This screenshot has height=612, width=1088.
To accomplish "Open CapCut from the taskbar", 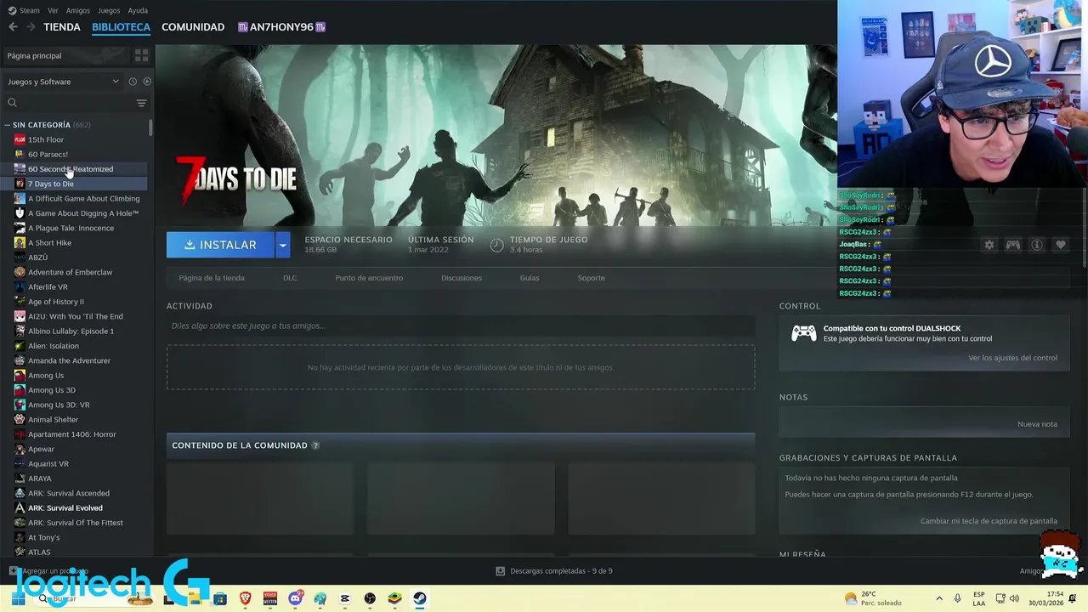I will (x=345, y=598).
